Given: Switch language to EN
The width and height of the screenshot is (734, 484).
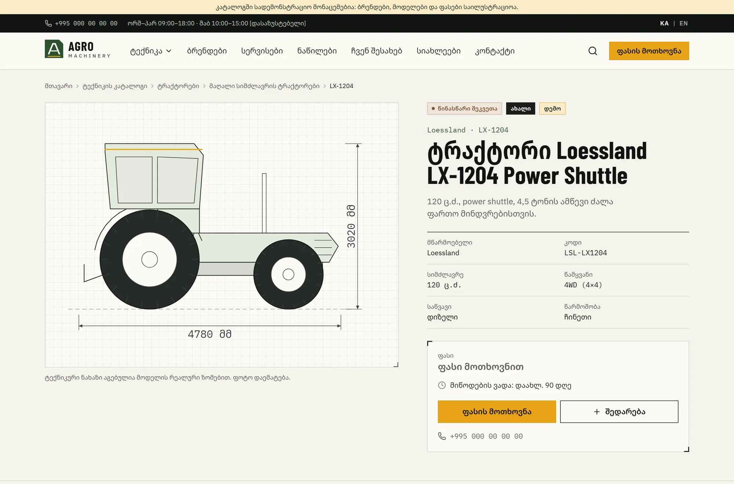Looking at the screenshot, I should (683, 23).
